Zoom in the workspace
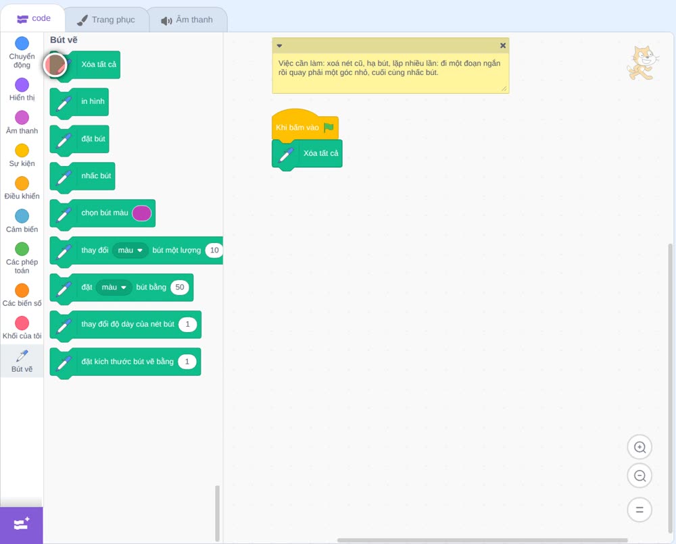The width and height of the screenshot is (676, 544). (x=639, y=447)
